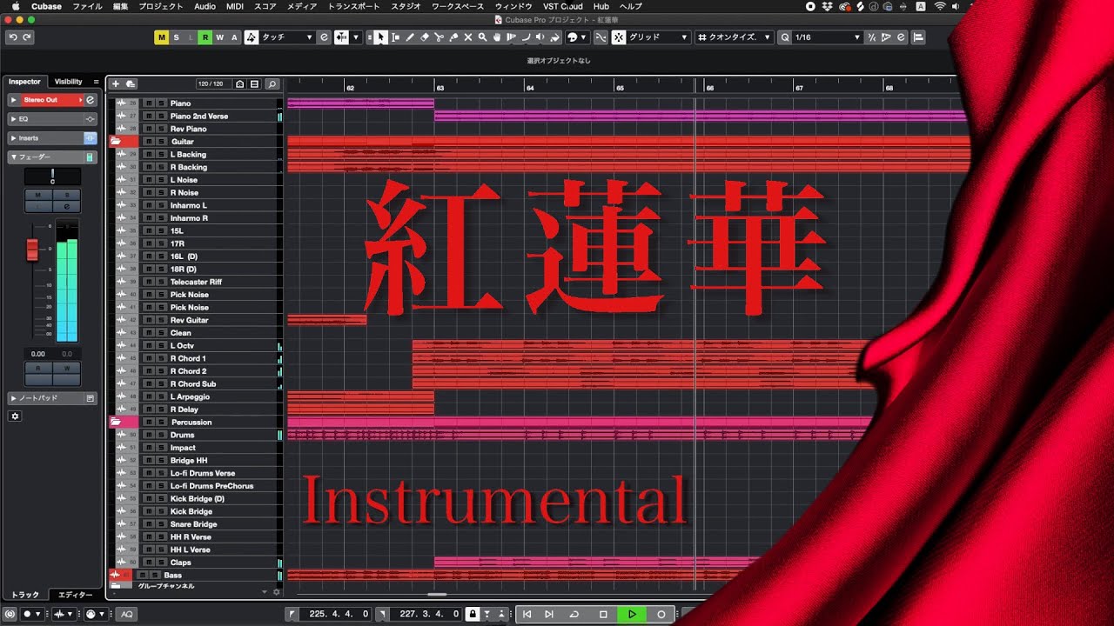Mute the Piano track
This screenshot has height=626, width=1114.
(x=148, y=103)
